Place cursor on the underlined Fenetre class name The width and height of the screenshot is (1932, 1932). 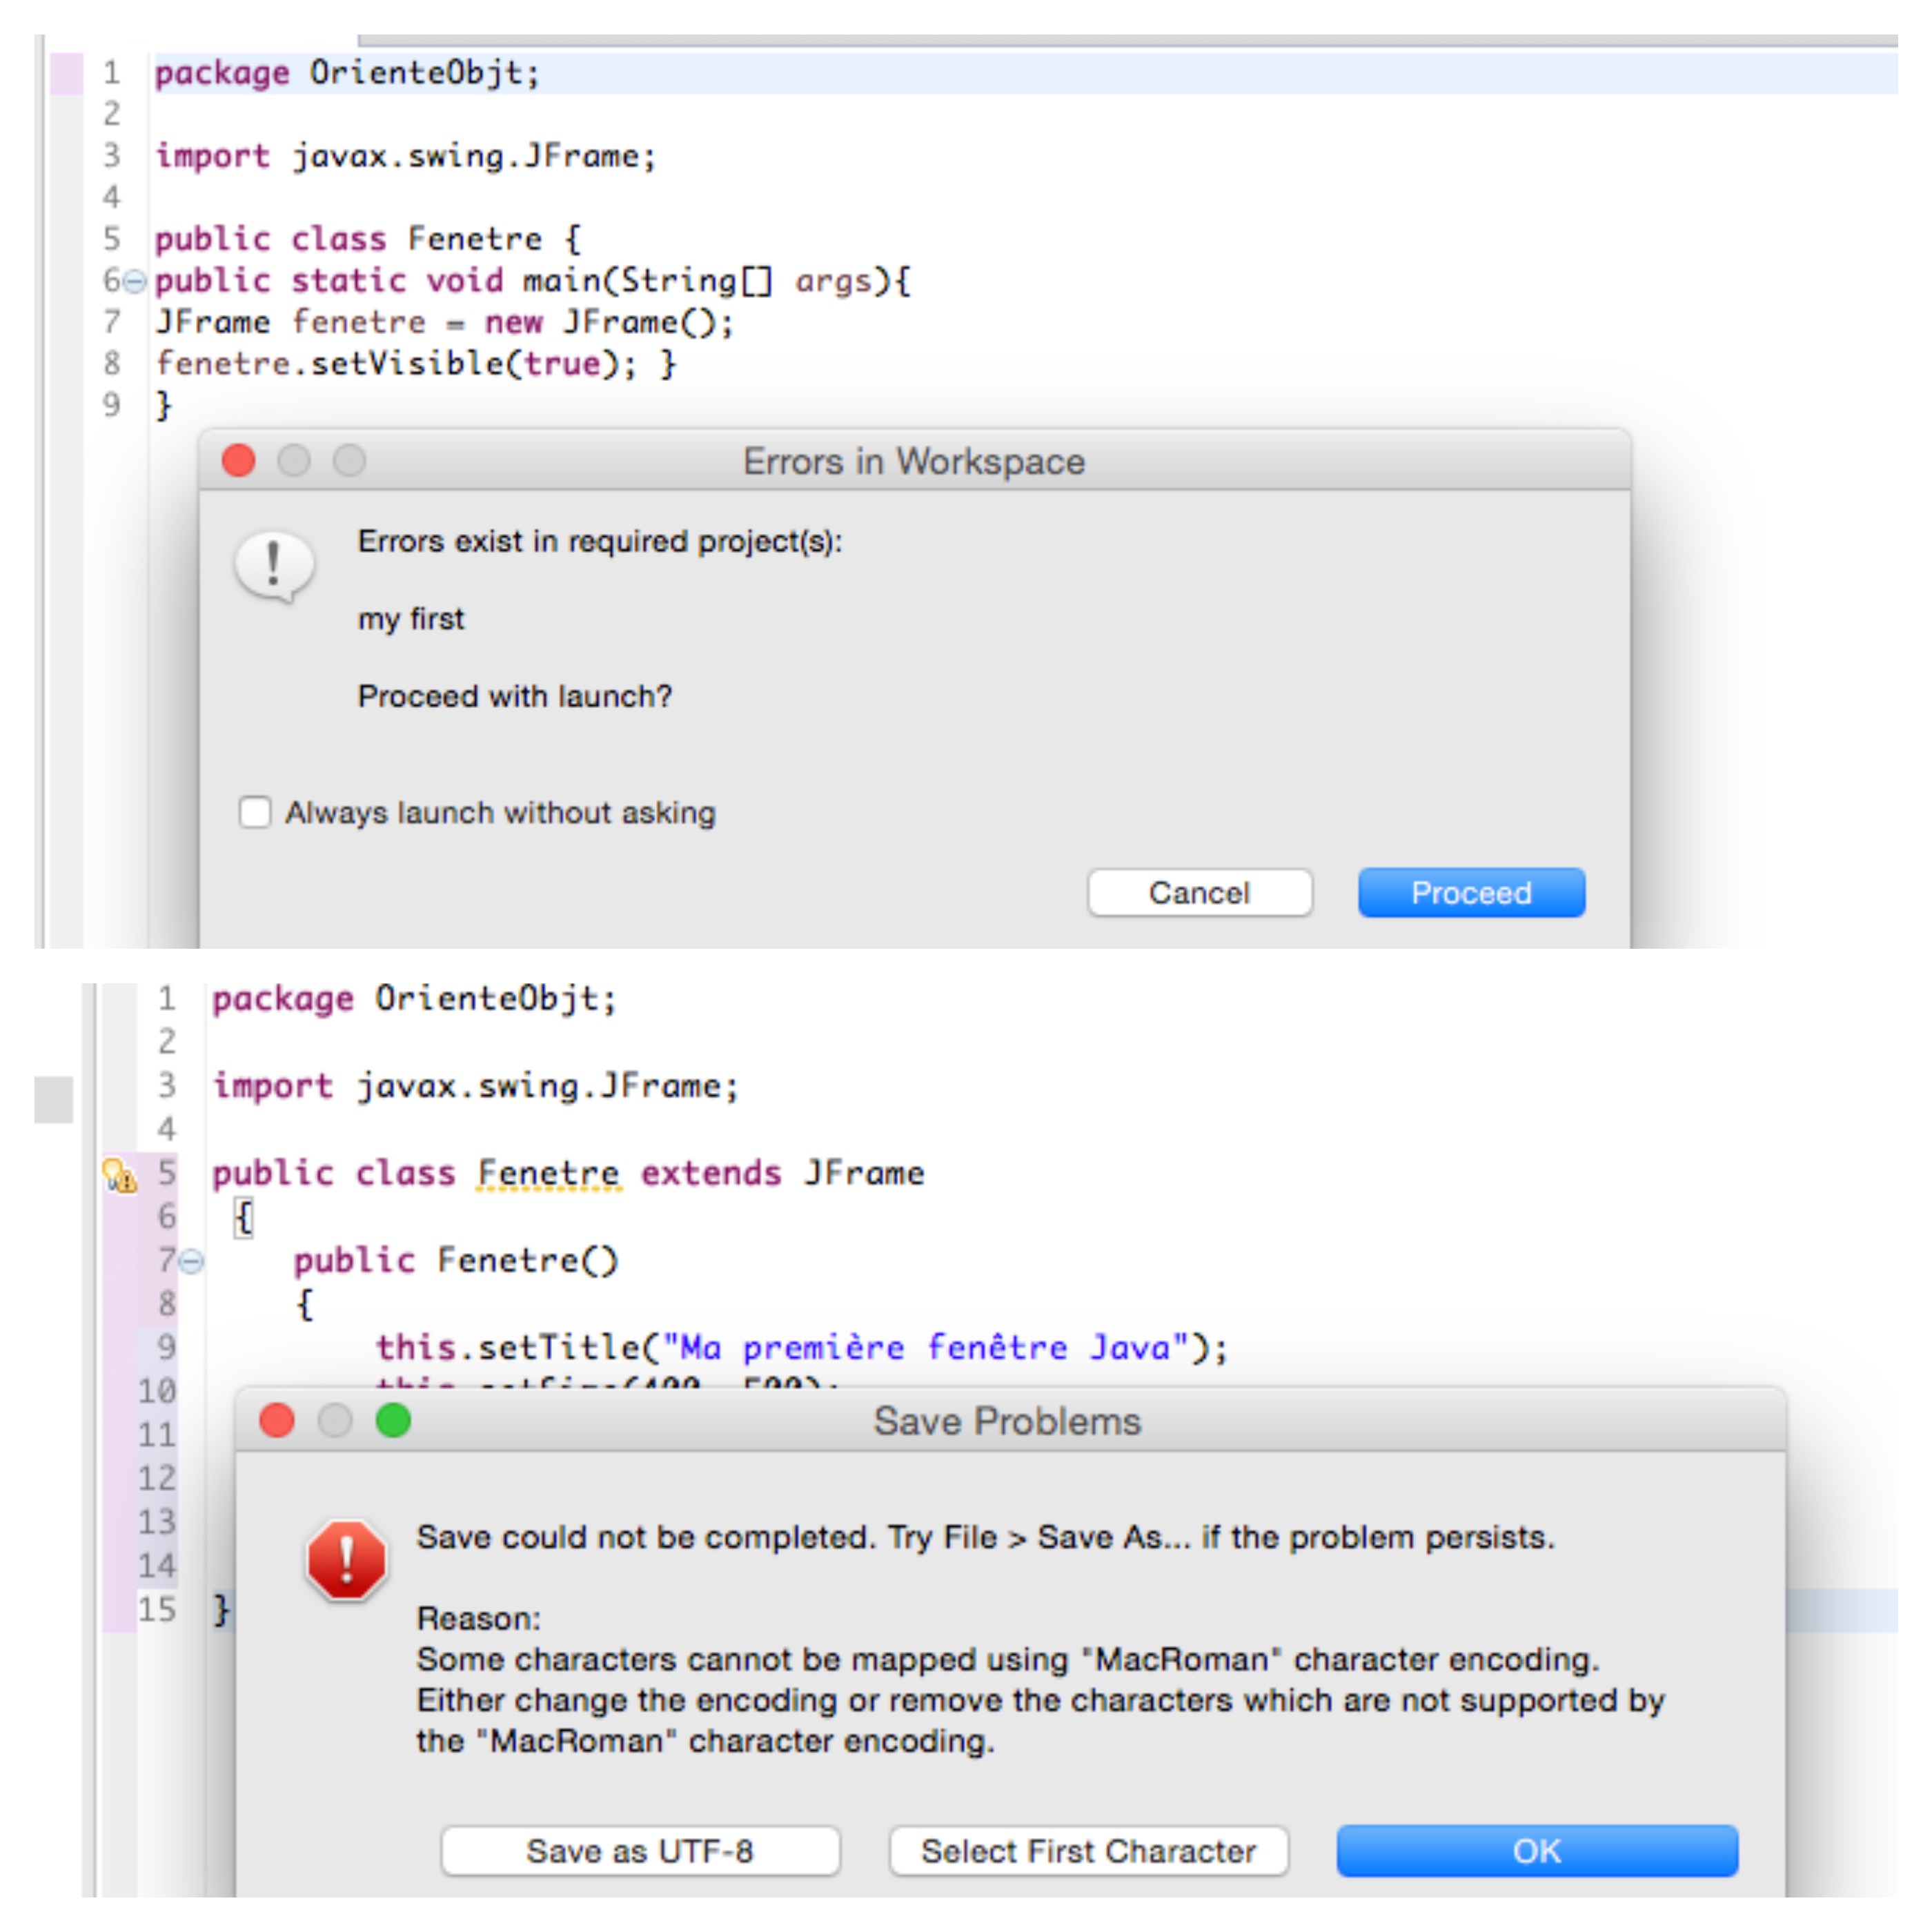548,1173
